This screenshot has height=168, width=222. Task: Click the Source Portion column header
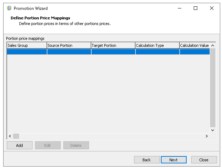click(69, 45)
